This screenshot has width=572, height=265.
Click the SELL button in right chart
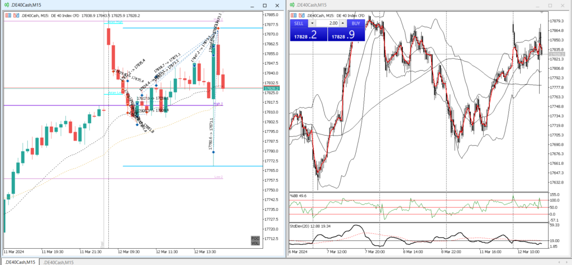(299, 23)
